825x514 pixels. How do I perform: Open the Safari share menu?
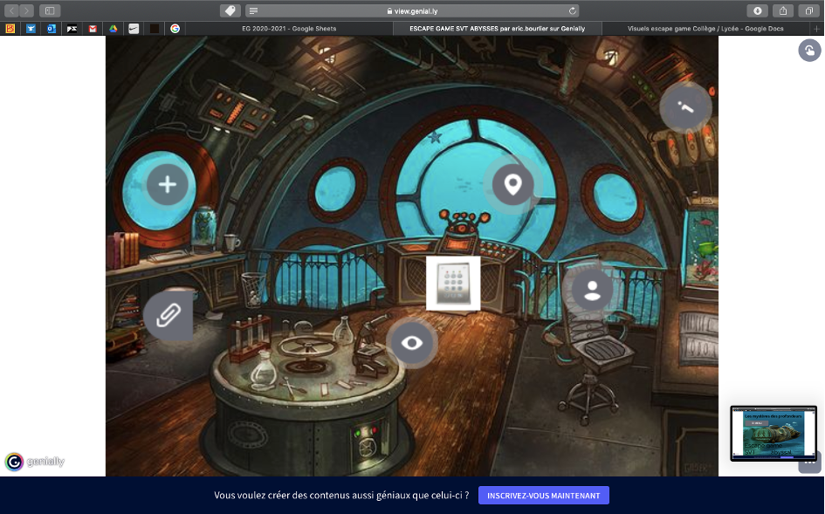pyautogui.click(x=783, y=10)
